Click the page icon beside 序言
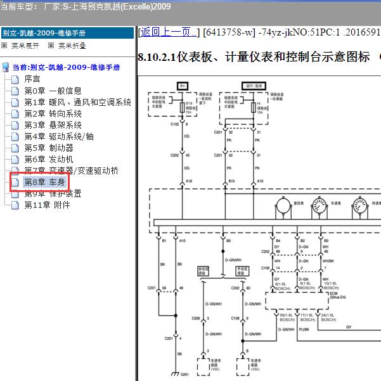381x381 pixels. (15, 79)
